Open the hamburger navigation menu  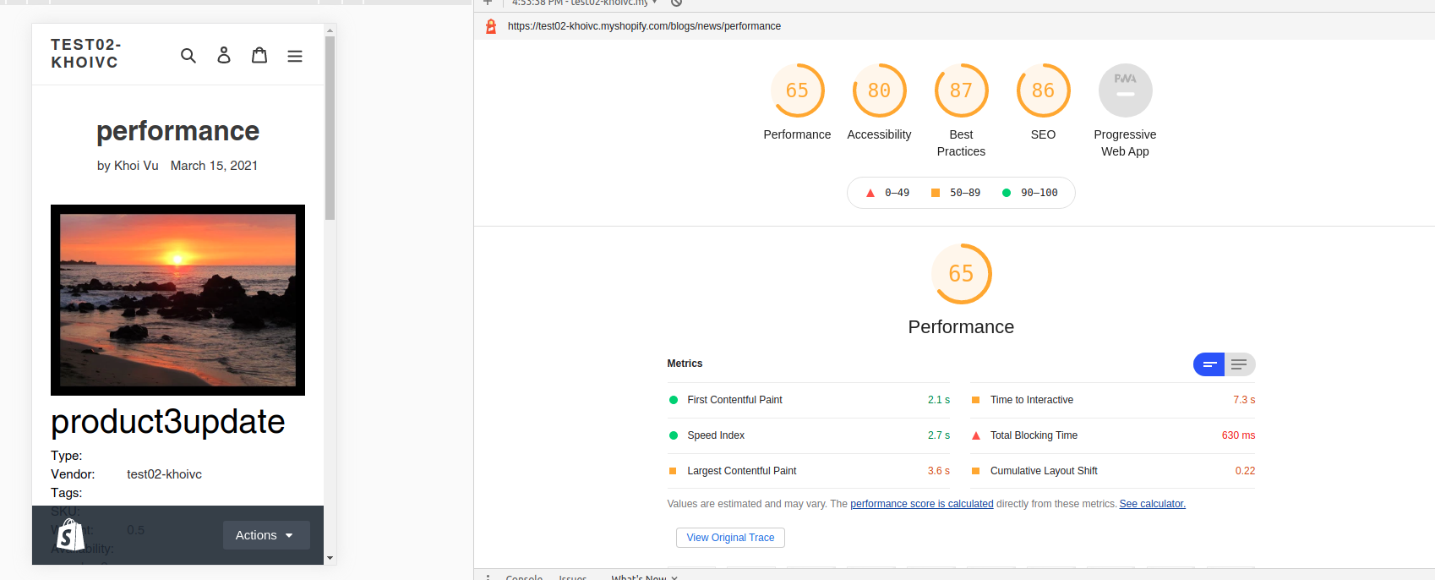click(x=295, y=56)
